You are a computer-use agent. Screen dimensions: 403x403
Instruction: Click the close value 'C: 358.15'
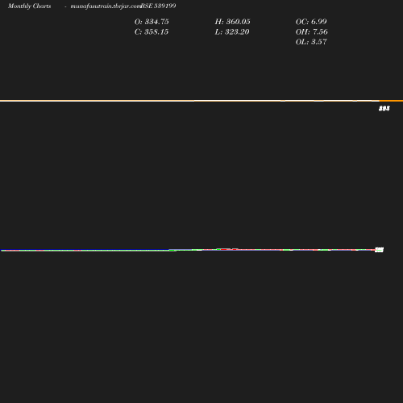(152, 32)
